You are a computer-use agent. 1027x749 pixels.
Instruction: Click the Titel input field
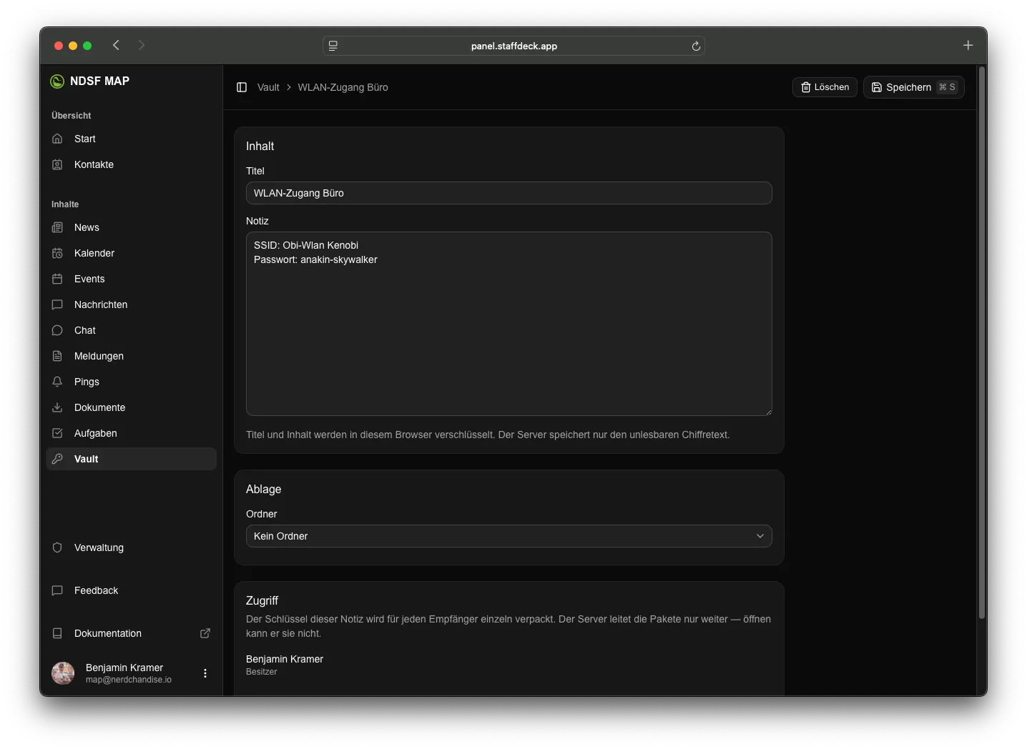508,193
